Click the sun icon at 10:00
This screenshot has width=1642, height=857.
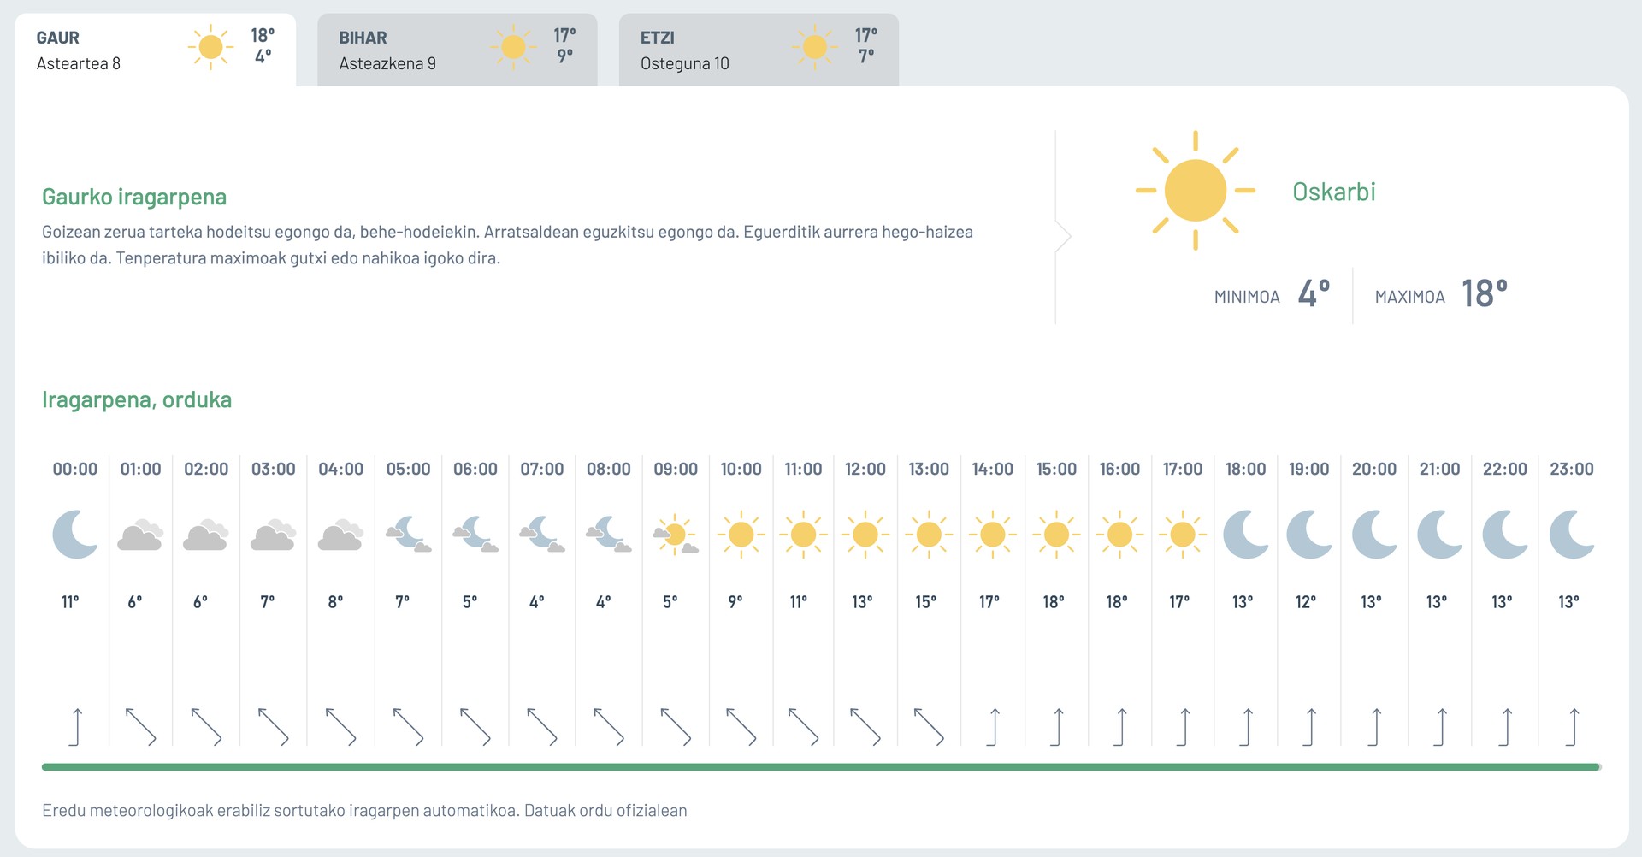pos(741,535)
